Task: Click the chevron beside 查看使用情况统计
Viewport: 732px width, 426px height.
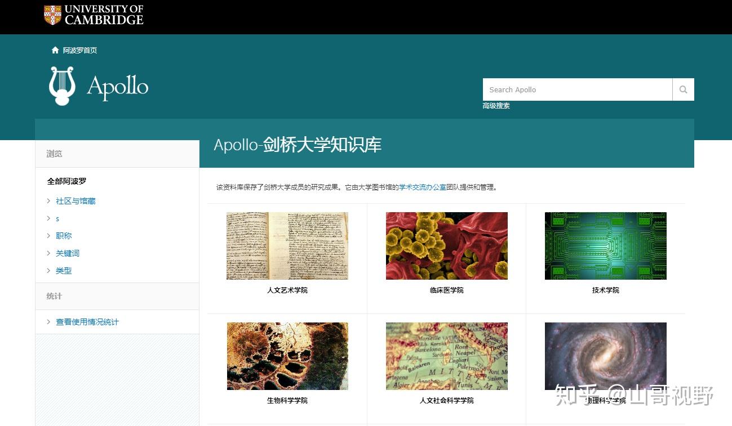Action: [x=48, y=322]
